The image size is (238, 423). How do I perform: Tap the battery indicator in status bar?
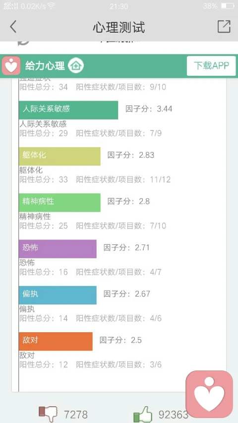point(228,6)
